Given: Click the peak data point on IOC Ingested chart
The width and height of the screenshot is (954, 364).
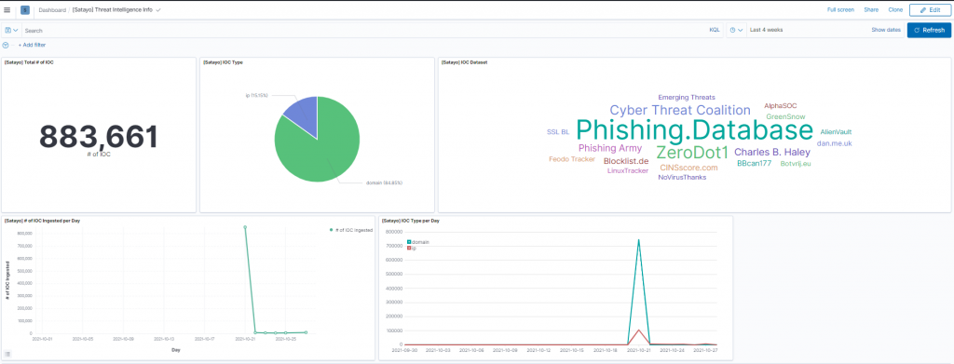Looking at the screenshot, I should point(245,227).
